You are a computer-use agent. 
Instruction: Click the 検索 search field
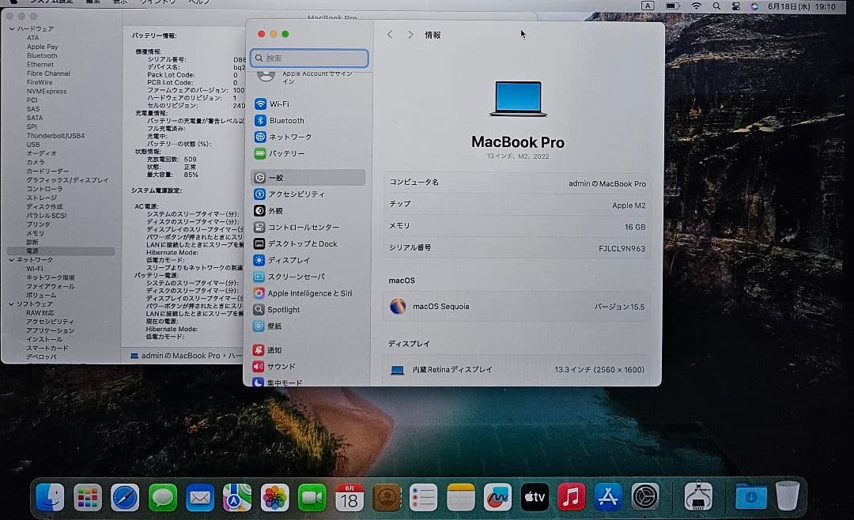coord(308,58)
